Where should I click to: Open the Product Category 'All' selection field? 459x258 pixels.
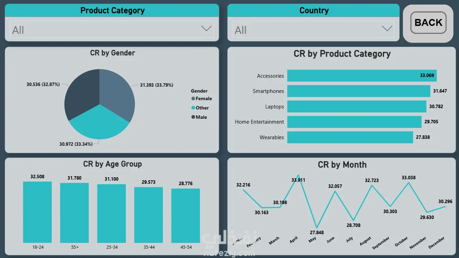pos(112,30)
